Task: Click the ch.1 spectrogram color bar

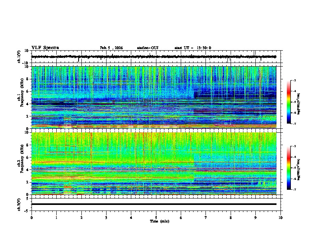Action: click(x=288, y=102)
